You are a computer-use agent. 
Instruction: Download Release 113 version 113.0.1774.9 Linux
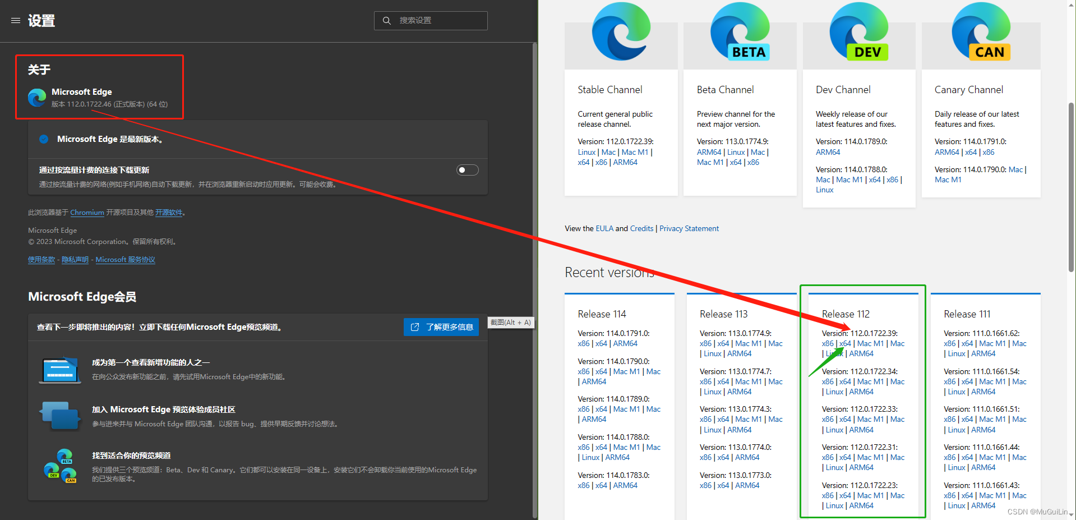coord(713,353)
